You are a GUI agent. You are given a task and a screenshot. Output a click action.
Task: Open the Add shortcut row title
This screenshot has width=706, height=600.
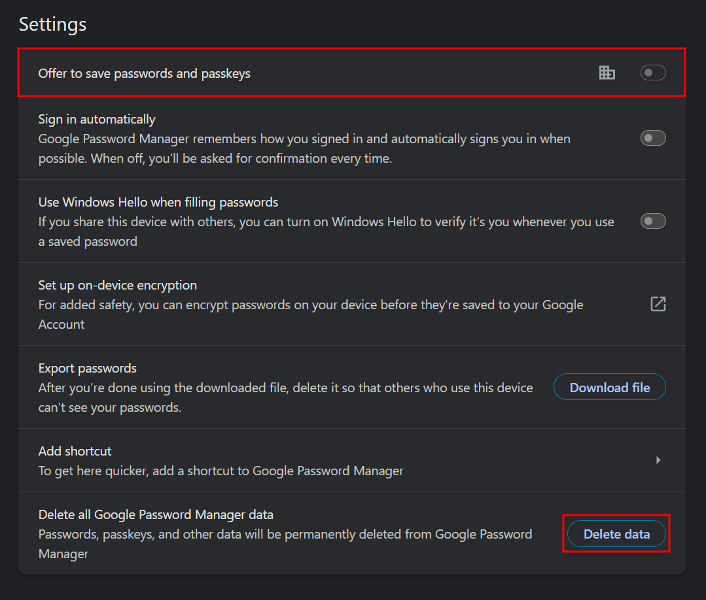click(x=75, y=451)
